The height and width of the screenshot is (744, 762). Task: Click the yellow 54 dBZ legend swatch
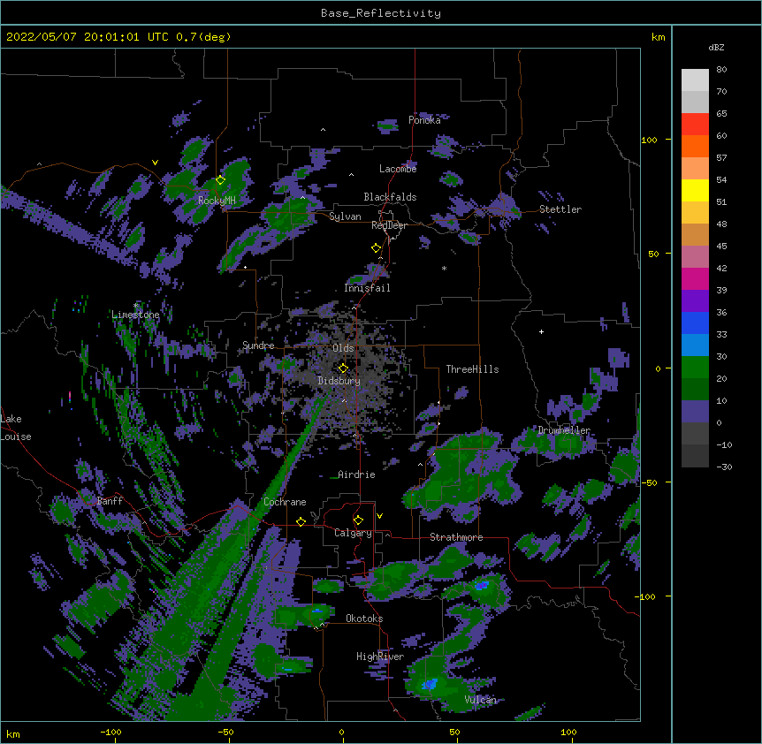695,190
